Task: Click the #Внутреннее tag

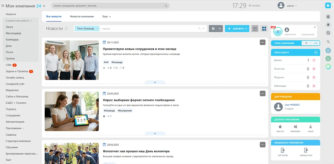Action: 125,111
